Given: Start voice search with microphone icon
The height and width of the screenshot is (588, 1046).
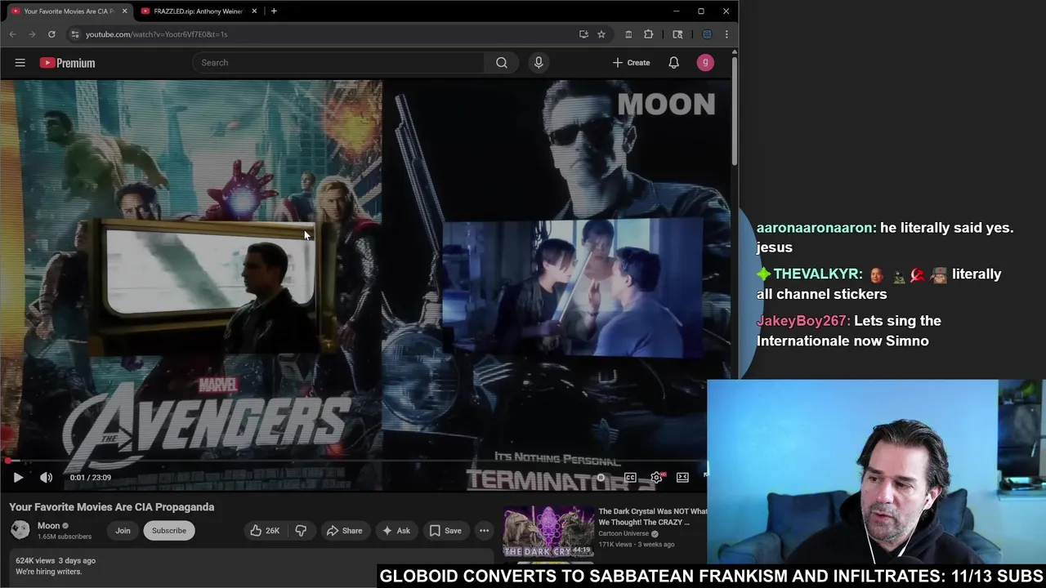Looking at the screenshot, I should click(x=539, y=63).
